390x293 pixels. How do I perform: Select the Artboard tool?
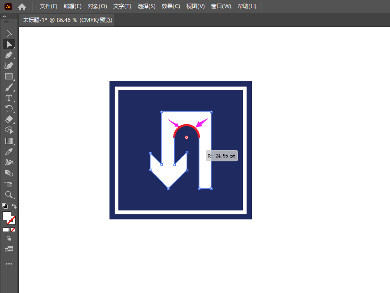[9, 184]
